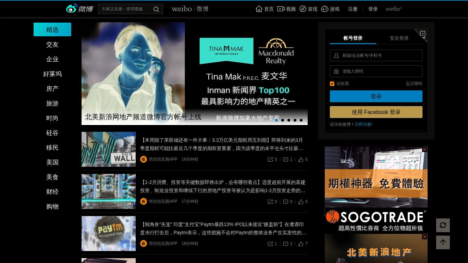The width and height of the screenshot is (468, 263).
Task: Open the 游戏 gamepad icon
Action: click(325, 9)
